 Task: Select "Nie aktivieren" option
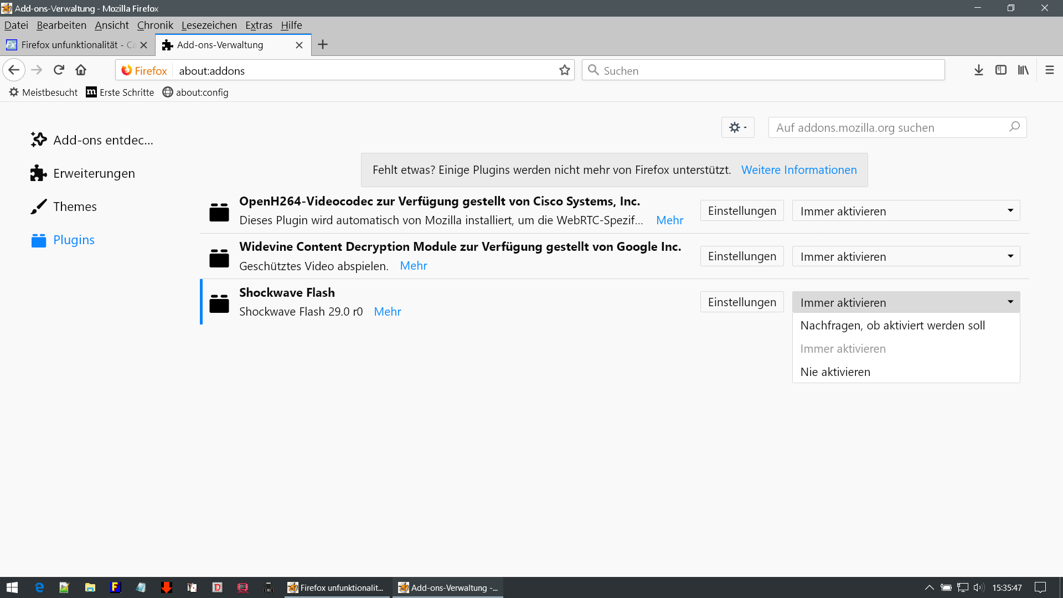coord(835,372)
